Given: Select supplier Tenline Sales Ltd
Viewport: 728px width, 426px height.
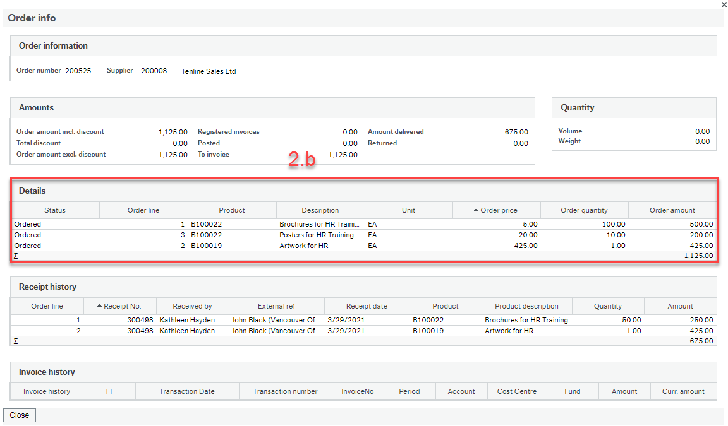Looking at the screenshot, I should coord(210,71).
